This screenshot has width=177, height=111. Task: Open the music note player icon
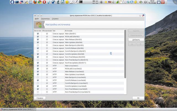tap(49, 2)
